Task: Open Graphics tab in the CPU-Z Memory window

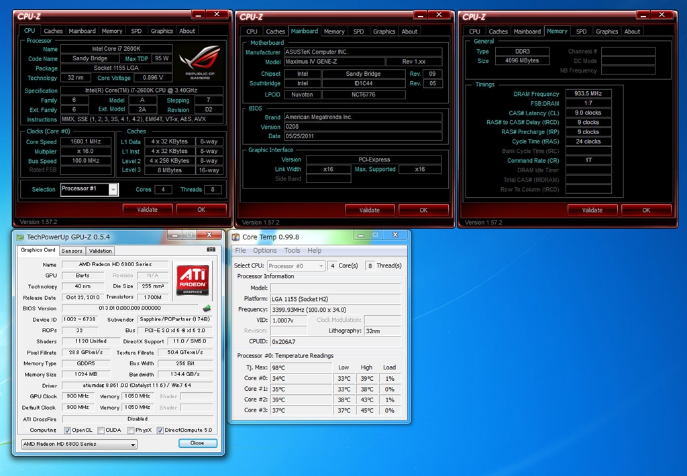Action: [606, 32]
